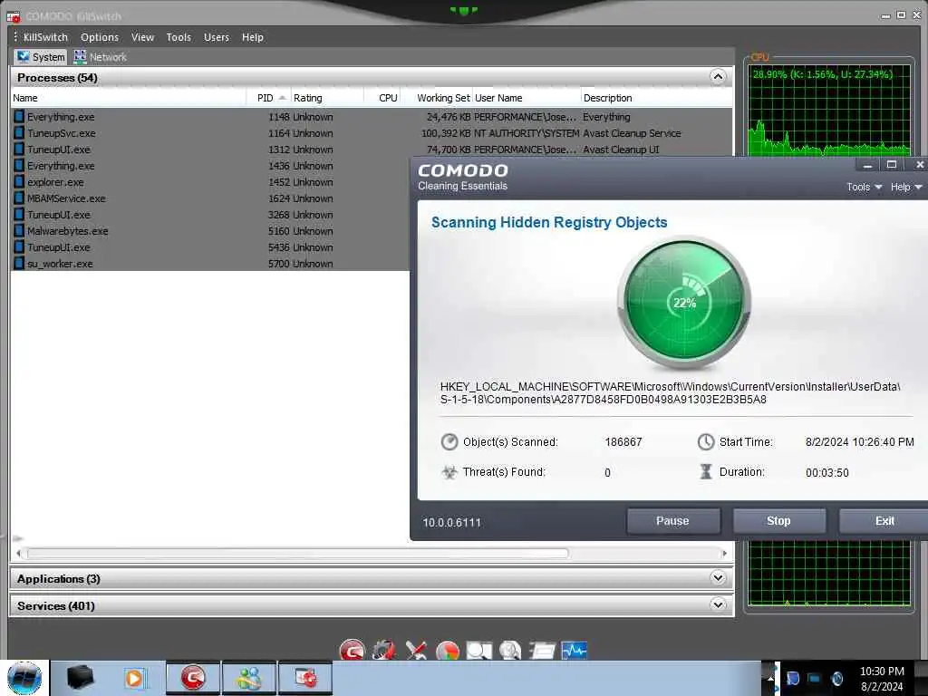Open the crossed tools icon in dock

416,651
